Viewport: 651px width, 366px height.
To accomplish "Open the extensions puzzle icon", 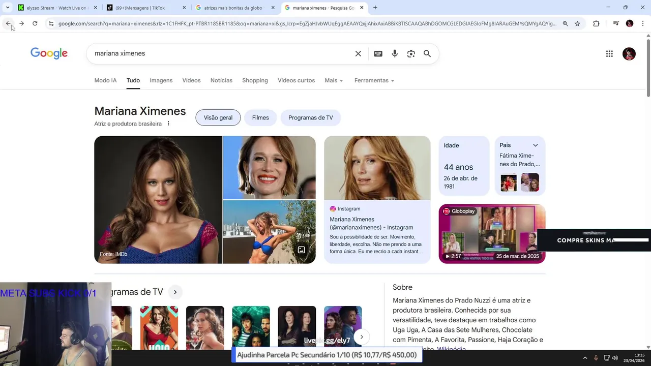I will (596, 23).
